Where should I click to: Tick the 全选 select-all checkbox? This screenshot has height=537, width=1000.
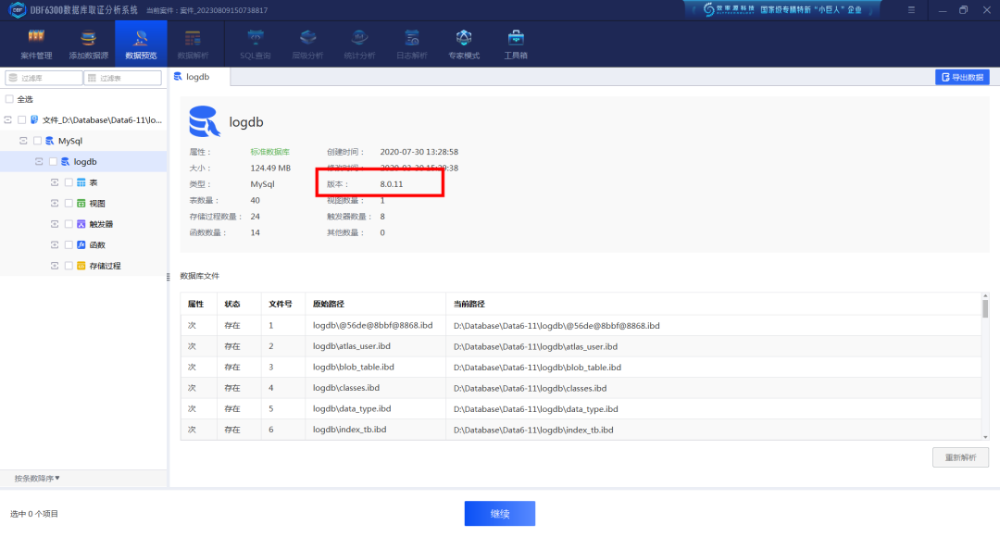coord(9,99)
